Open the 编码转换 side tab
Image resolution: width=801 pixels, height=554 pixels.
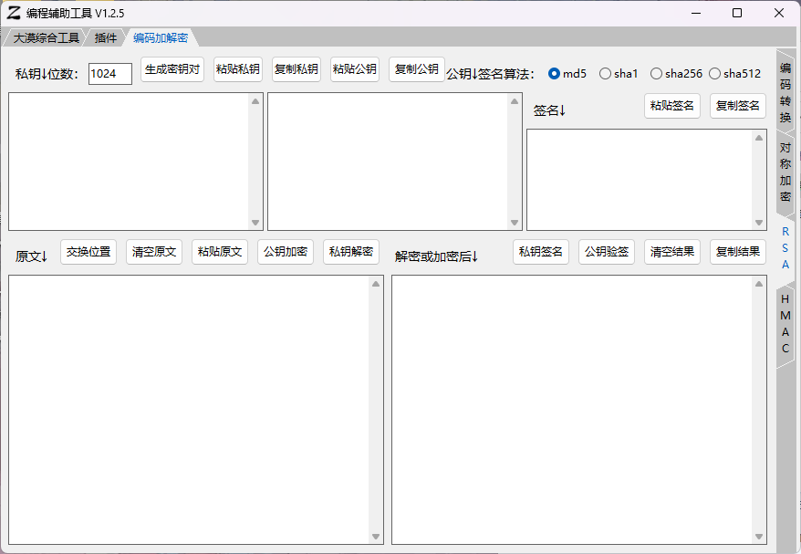pos(785,92)
